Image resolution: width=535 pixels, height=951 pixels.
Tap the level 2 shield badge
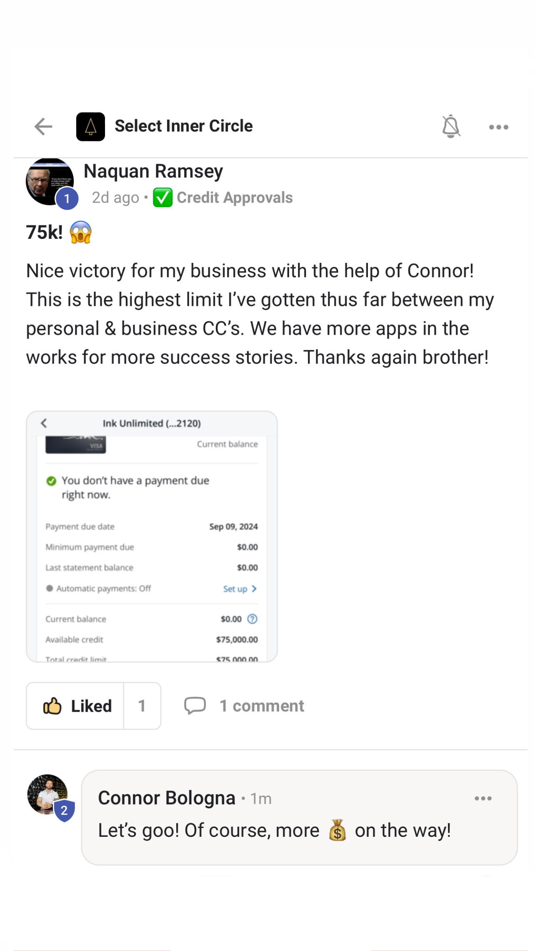[64, 811]
